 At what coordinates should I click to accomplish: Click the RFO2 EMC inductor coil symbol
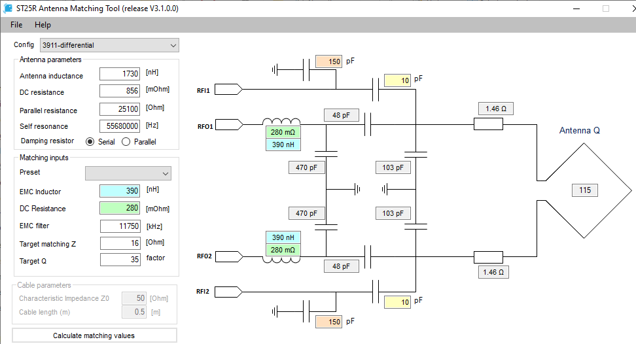click(x=281, y=260)
